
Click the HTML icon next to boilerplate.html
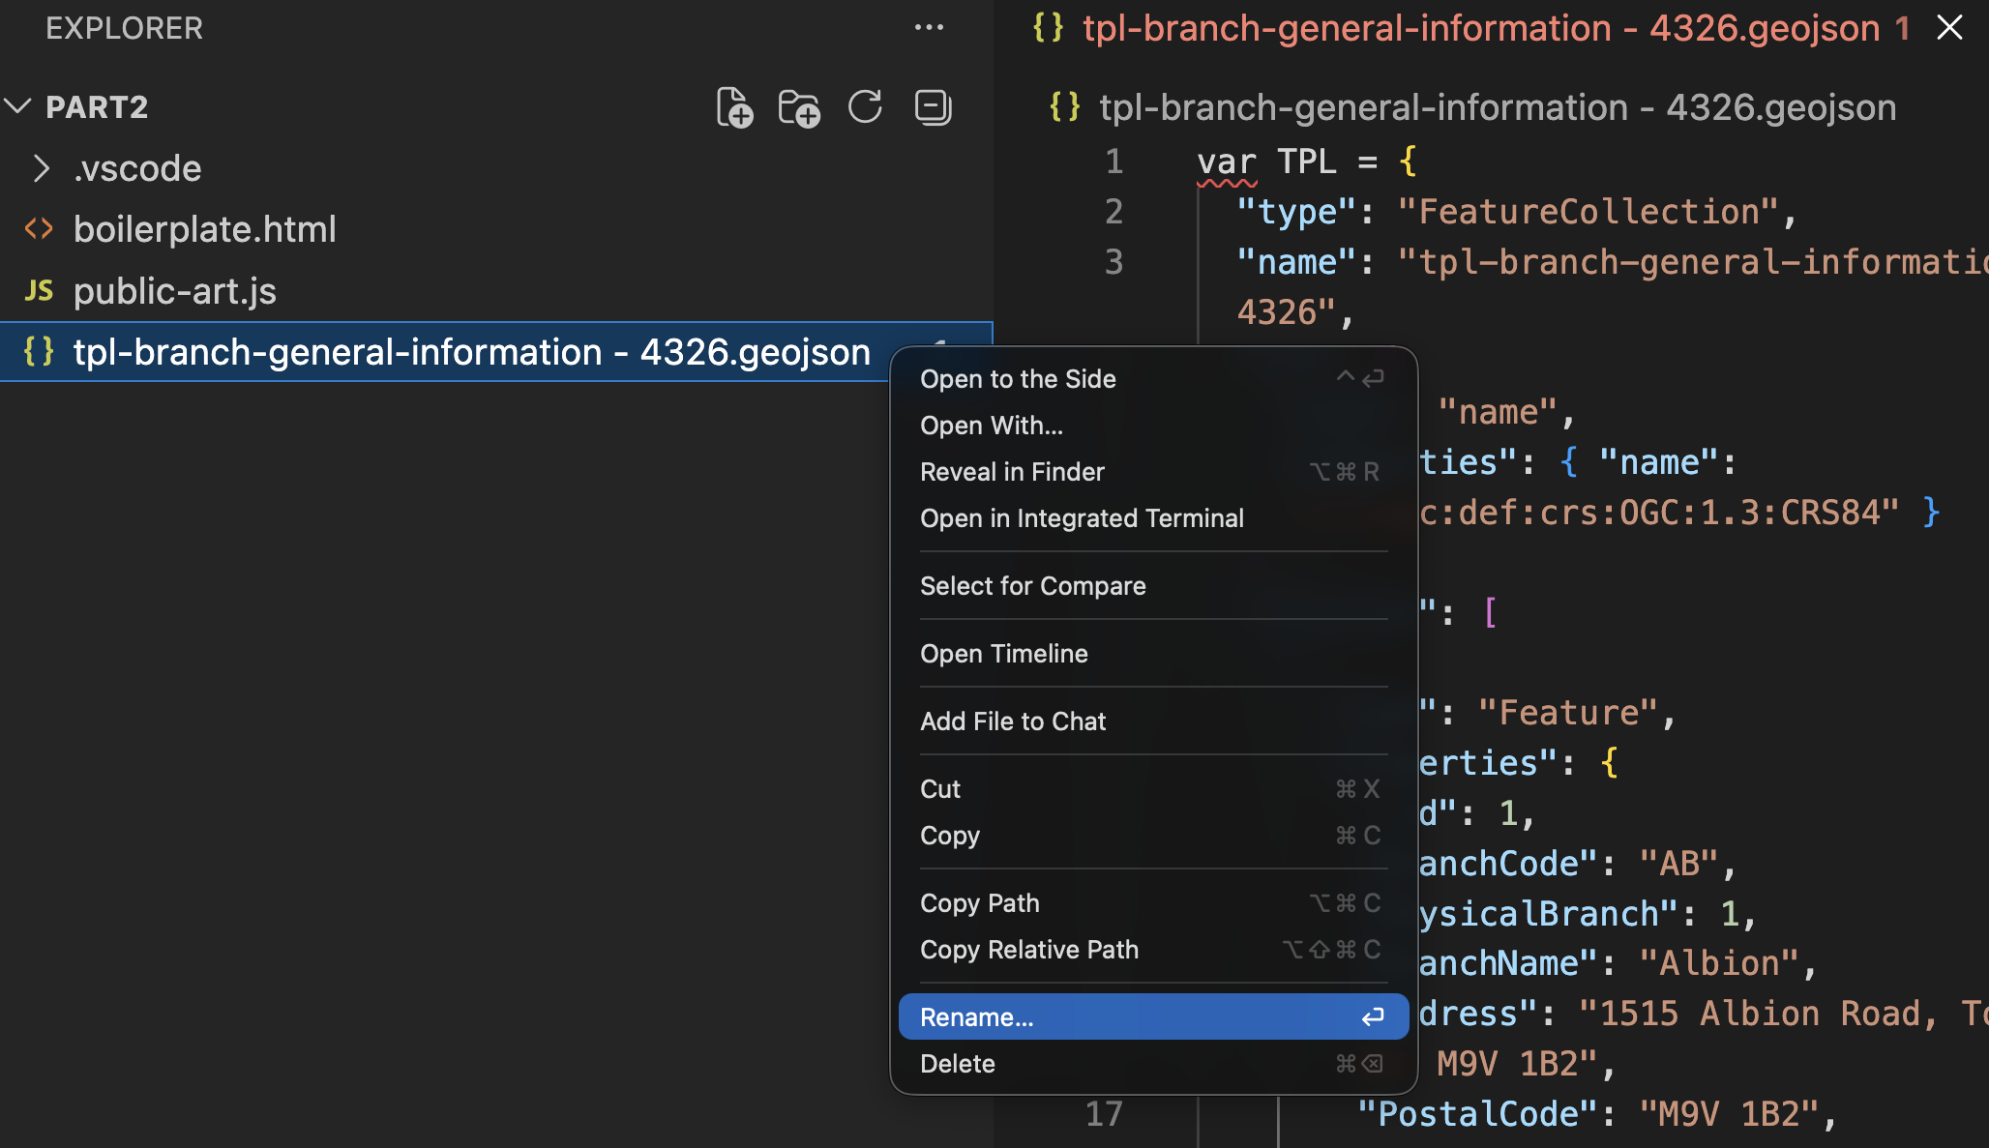coord(39,229)
